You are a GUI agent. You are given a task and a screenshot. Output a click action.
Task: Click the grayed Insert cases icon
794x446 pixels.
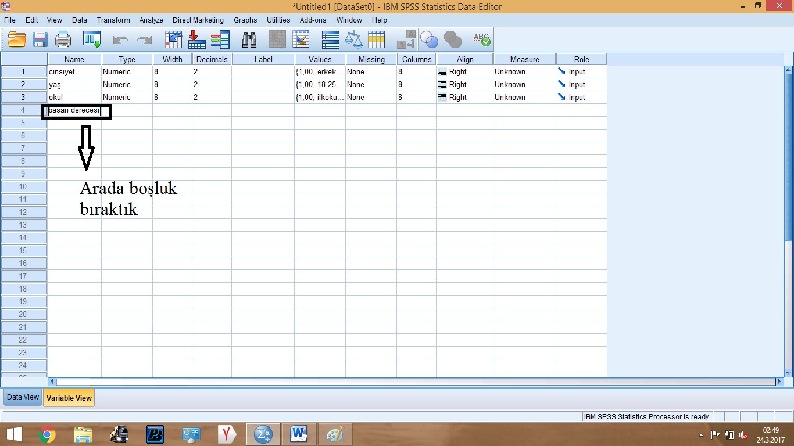pos(278,39)
